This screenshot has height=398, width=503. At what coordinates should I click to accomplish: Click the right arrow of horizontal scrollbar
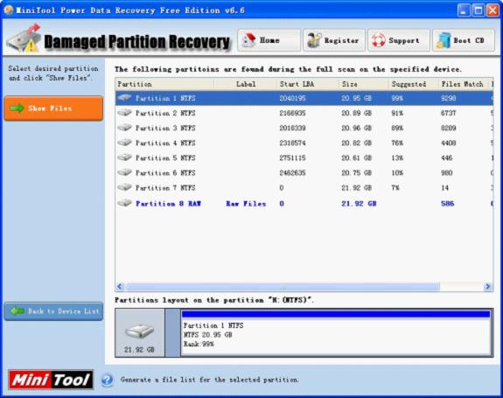tap(487, 286)
